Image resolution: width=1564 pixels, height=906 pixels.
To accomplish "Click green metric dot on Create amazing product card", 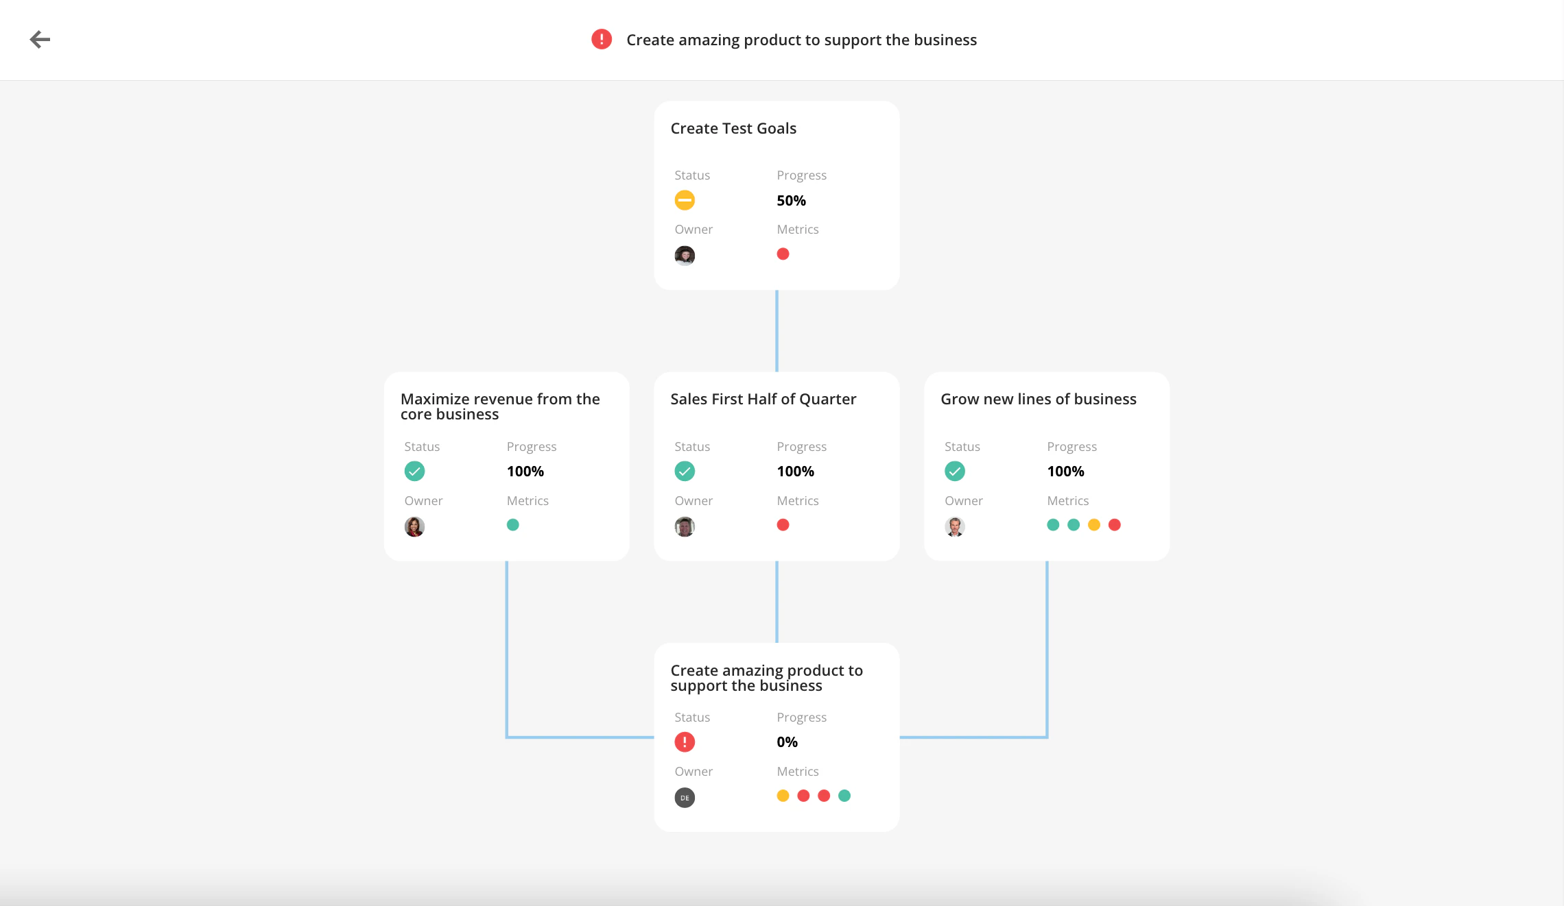I will 844,796.
